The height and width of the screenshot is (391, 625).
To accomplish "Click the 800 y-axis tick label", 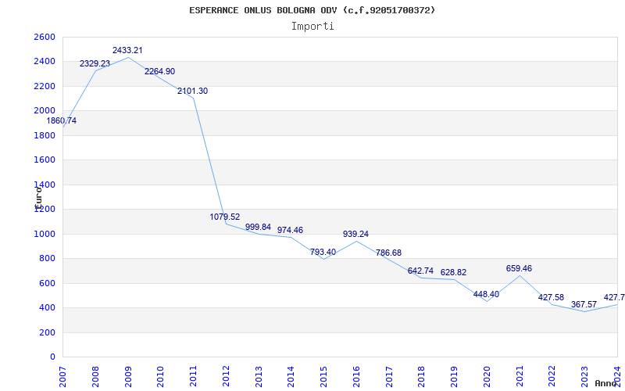I will [47, 259].
